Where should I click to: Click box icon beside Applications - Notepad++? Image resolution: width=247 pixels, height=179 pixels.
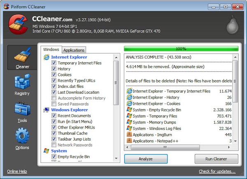tap(129, 141)
